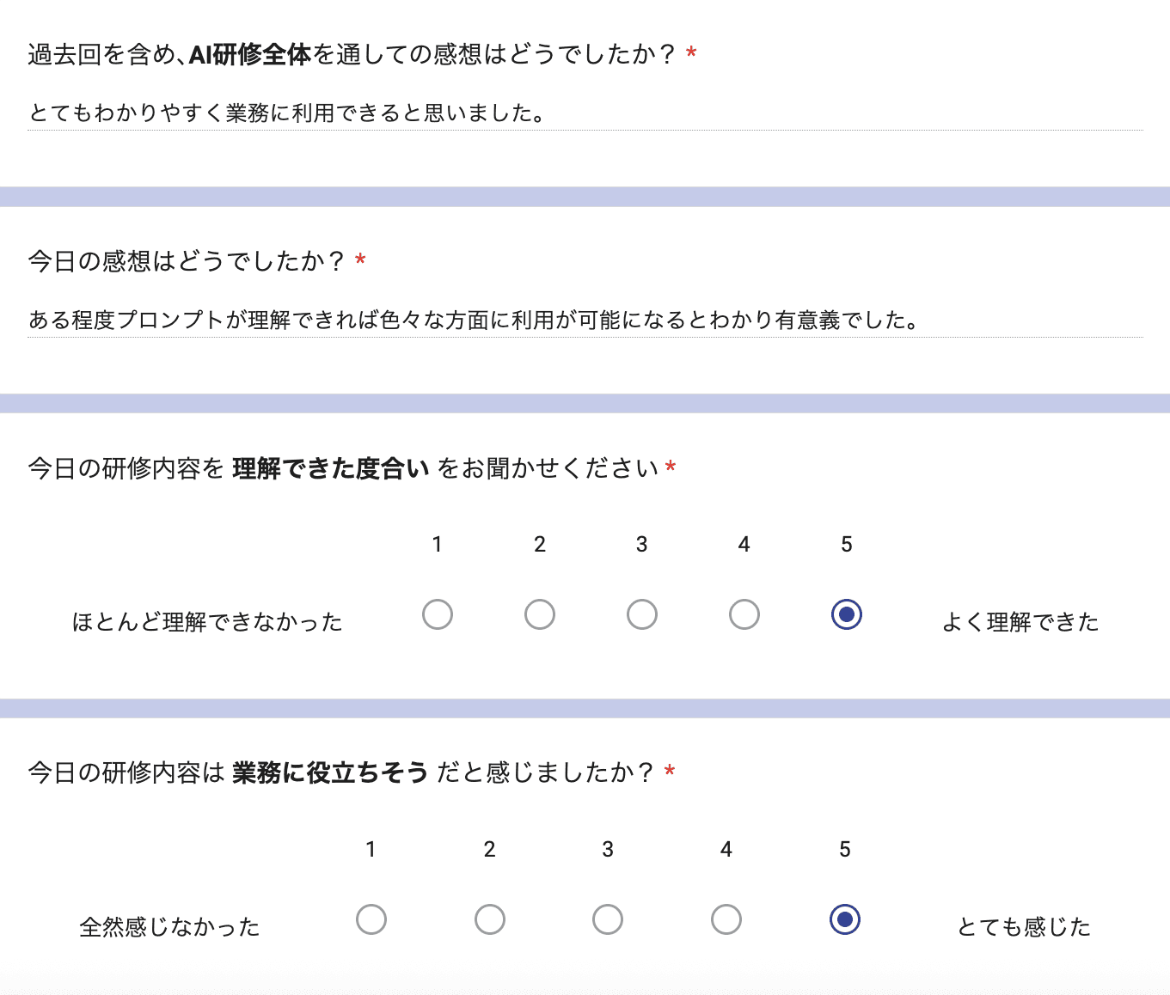1170x995 pixels.
Task: Select rating 1 for the understanding scale
Action: pyautogui.click(x=438, y=613)
